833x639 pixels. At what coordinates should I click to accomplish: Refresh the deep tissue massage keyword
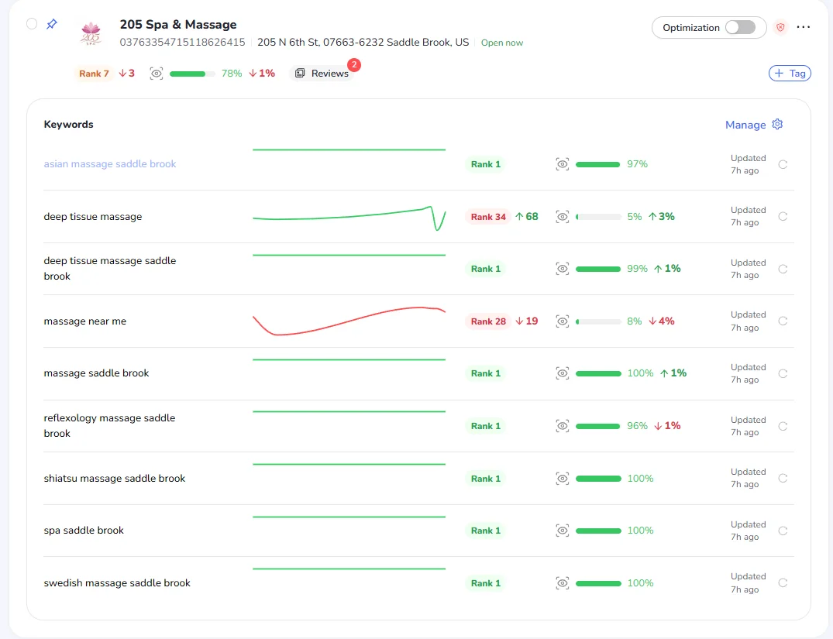coord(783,216)
